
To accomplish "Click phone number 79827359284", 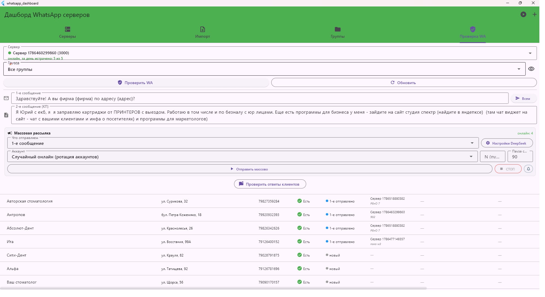I will (x=269, y=201).
